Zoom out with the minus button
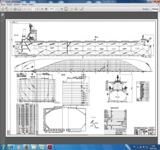 pyautogui.click(x=42, y=9)
